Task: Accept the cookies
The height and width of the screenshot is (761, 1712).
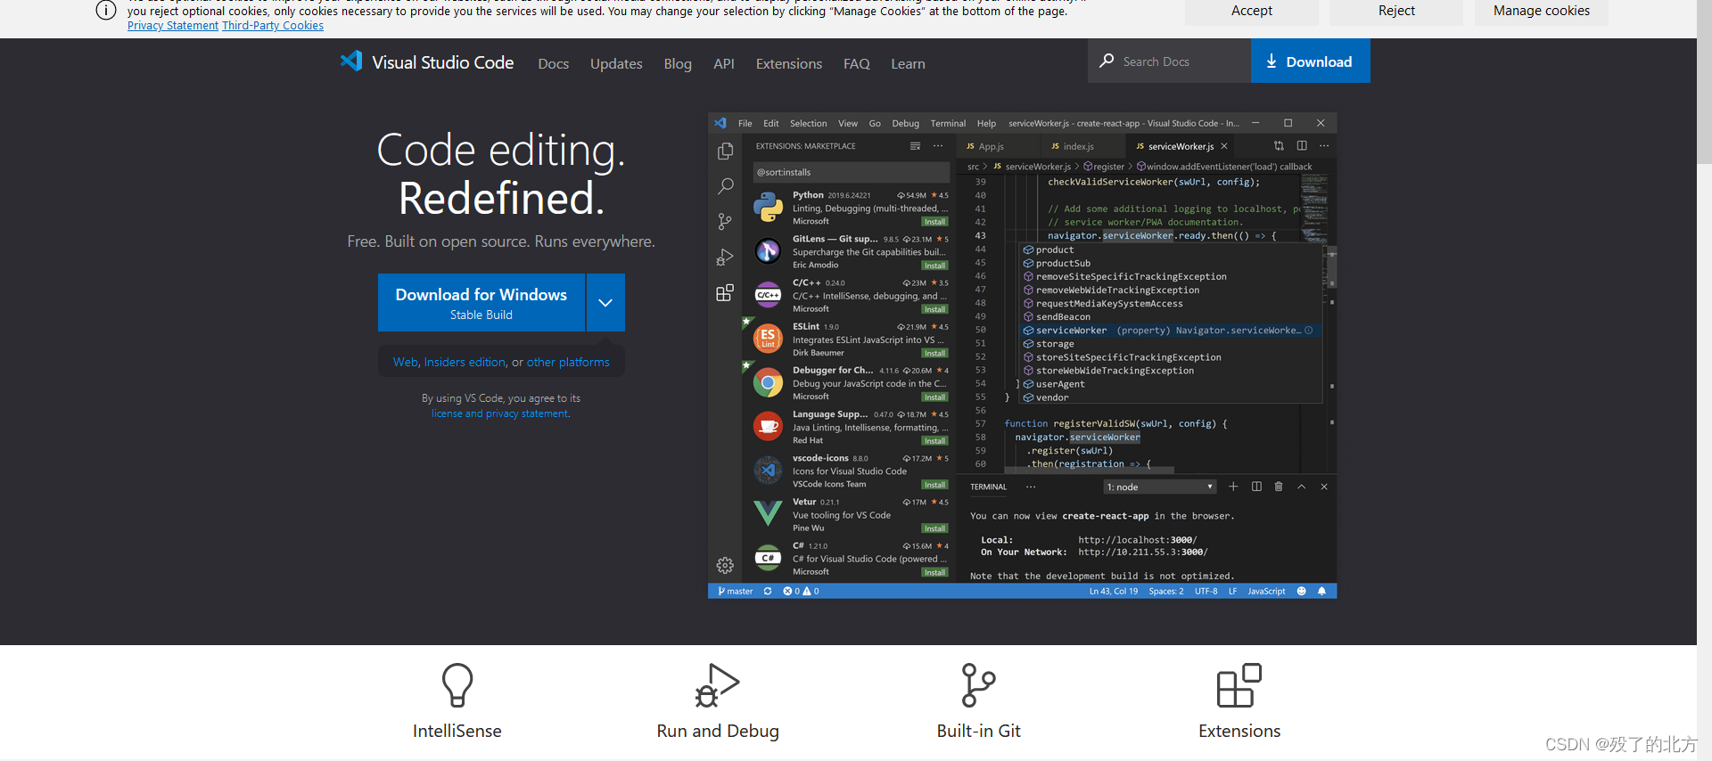Action: (1251, 11)
